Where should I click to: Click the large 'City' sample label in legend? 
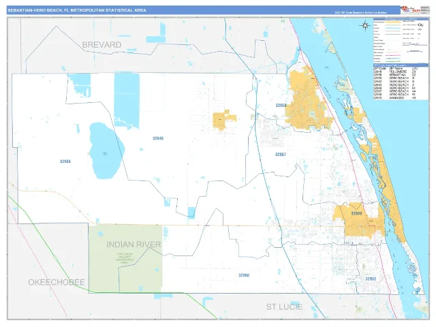pos(420,25)
